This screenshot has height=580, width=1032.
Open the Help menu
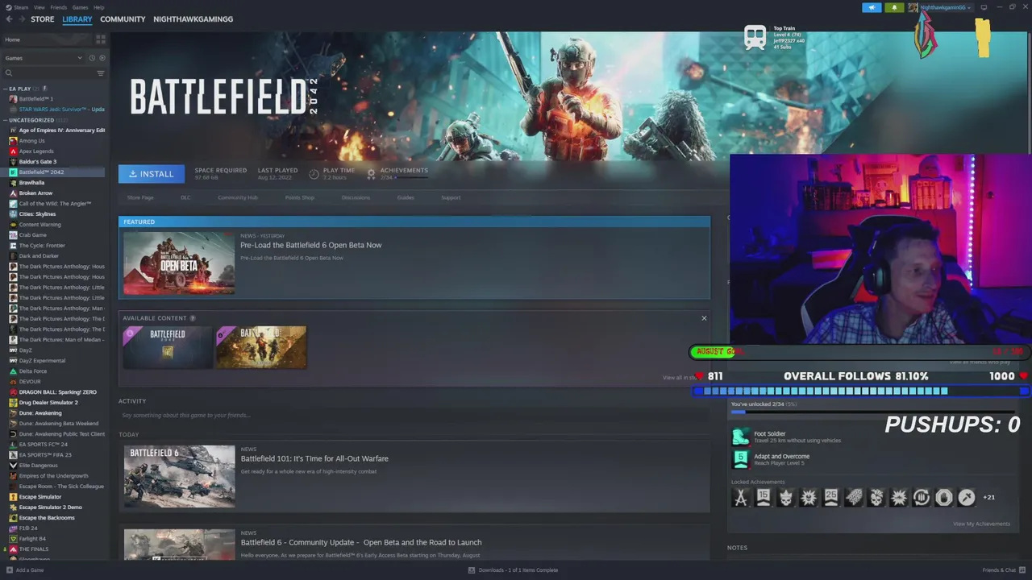click(98, 7)
